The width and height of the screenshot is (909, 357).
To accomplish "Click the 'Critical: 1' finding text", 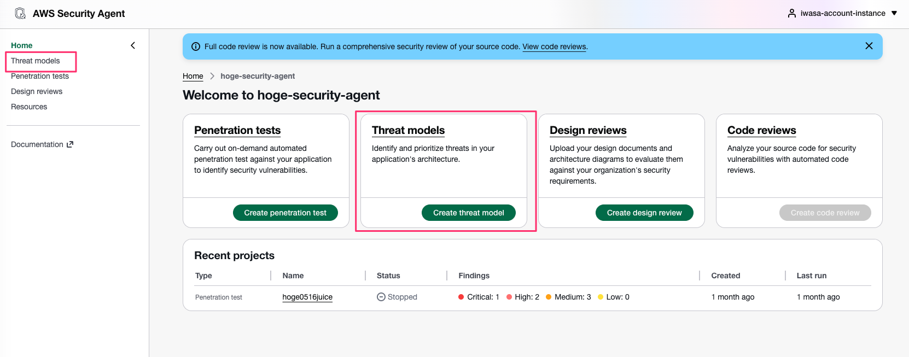I will (x=483, y=297).
